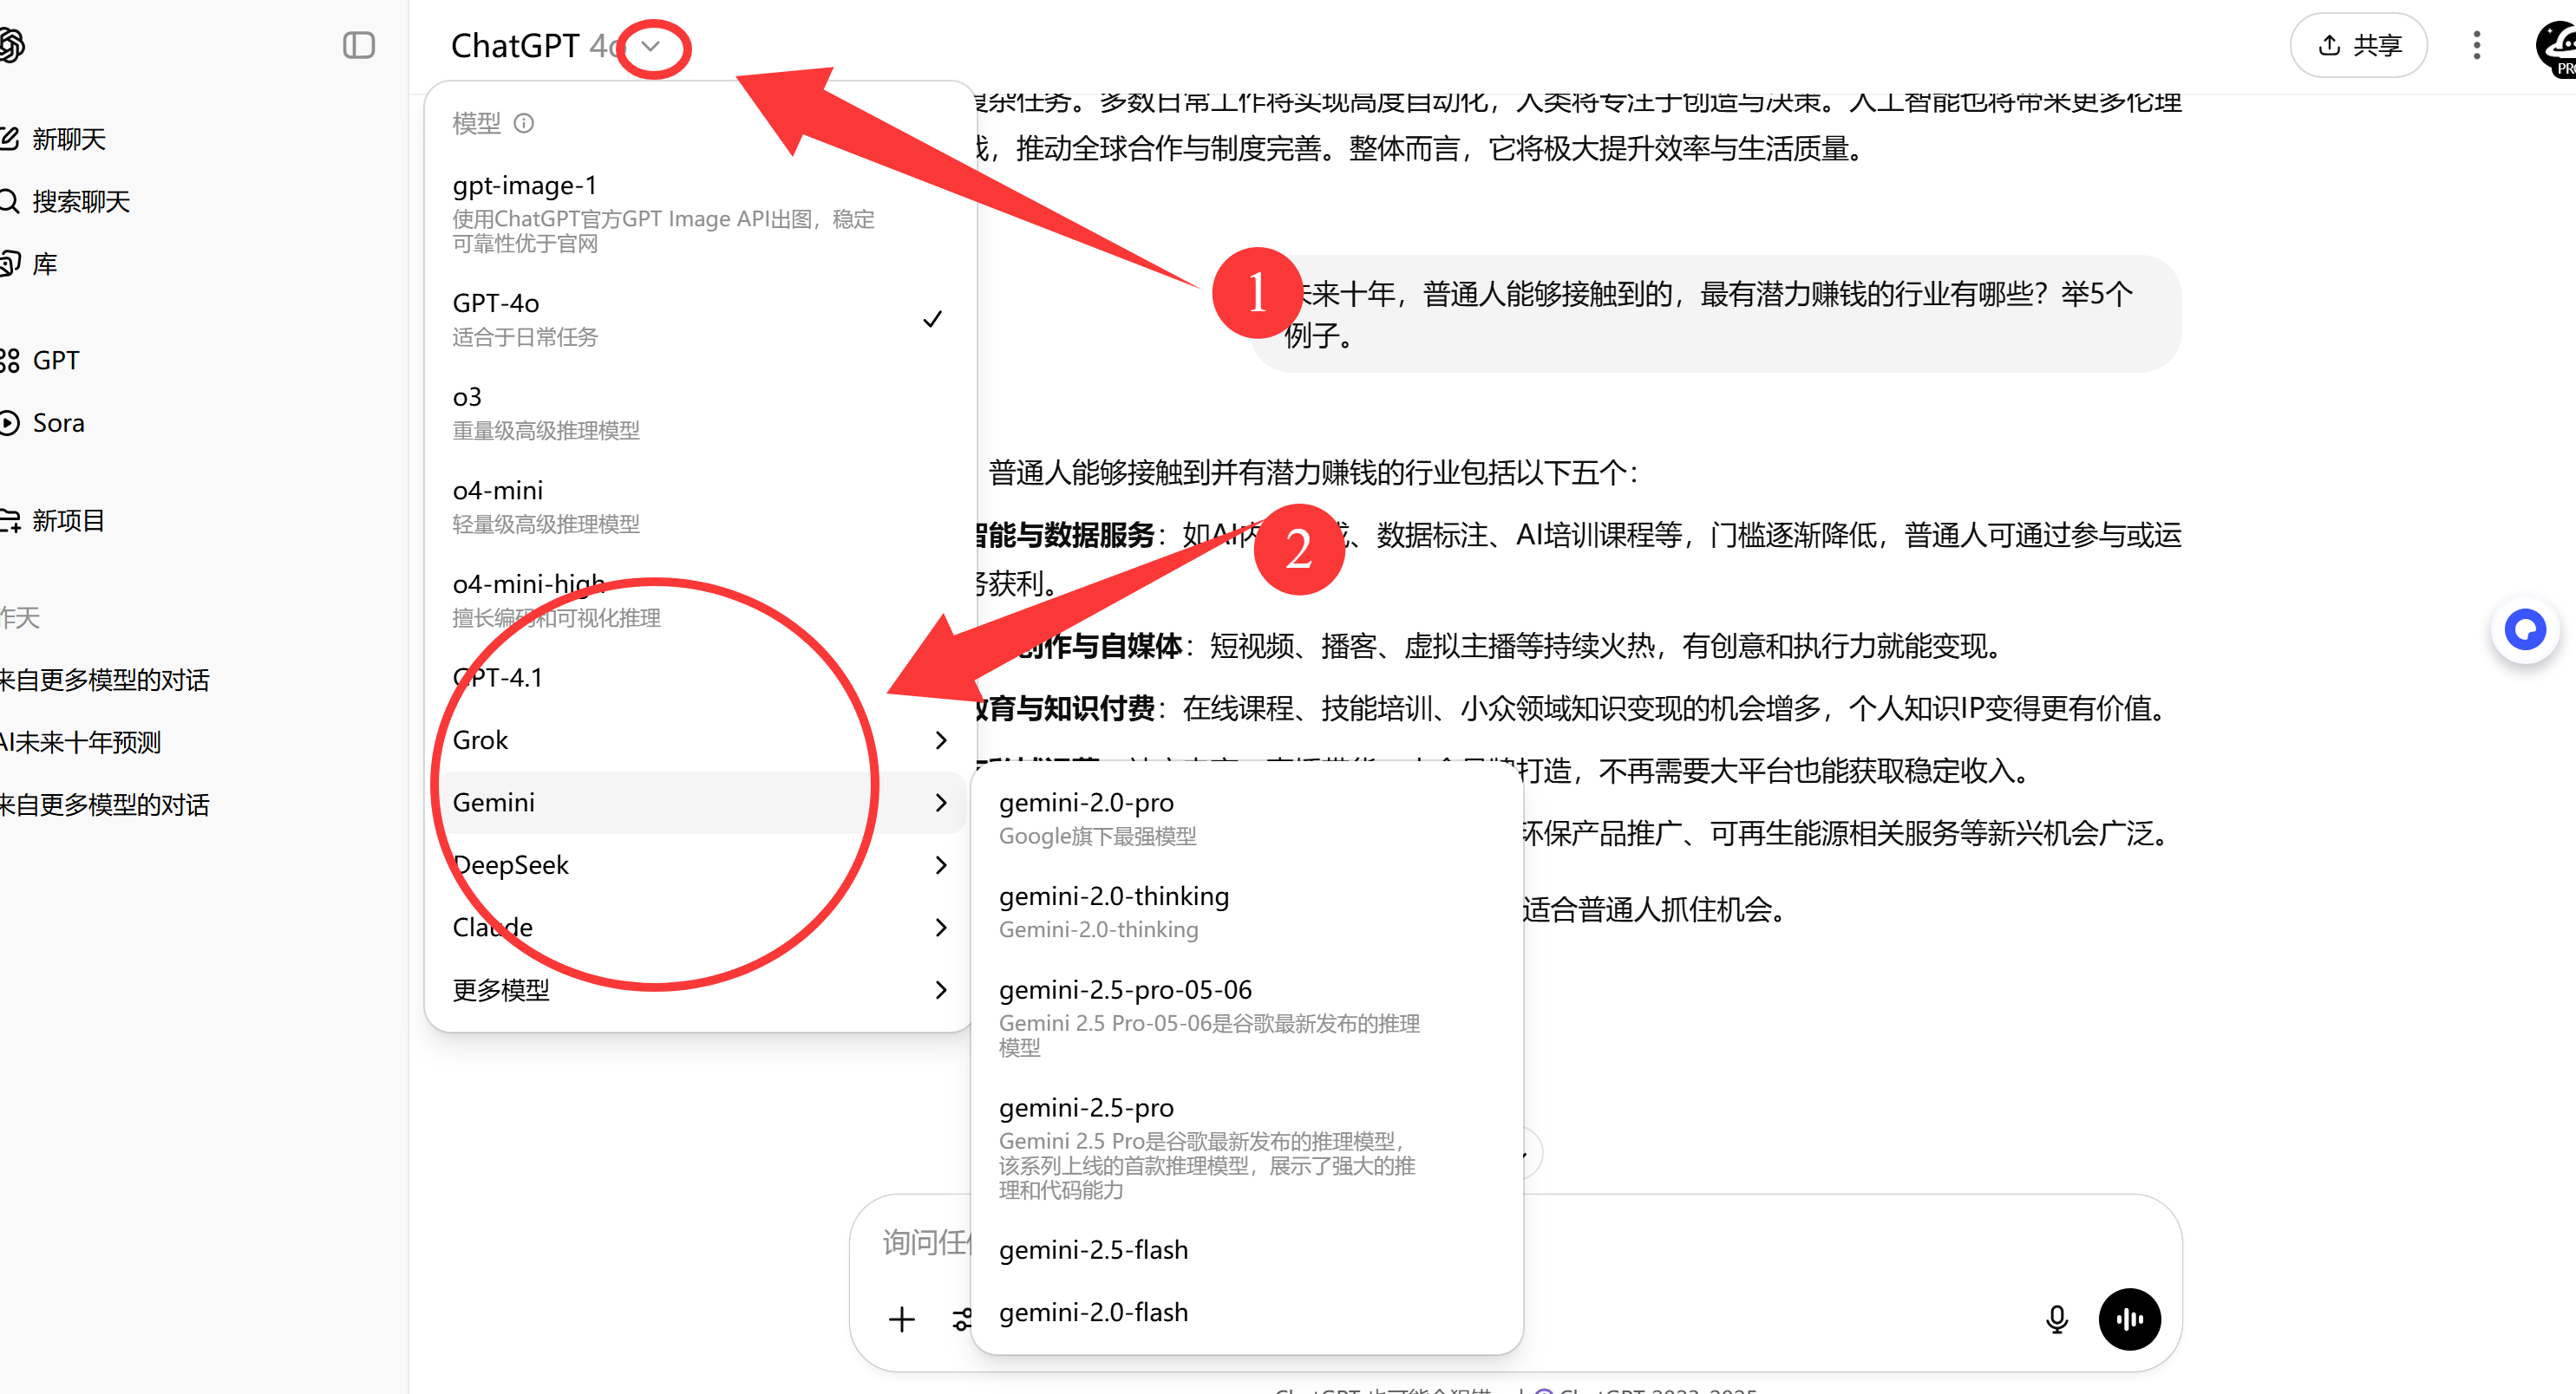Select the gpt-image-1 model

[698, 214]
